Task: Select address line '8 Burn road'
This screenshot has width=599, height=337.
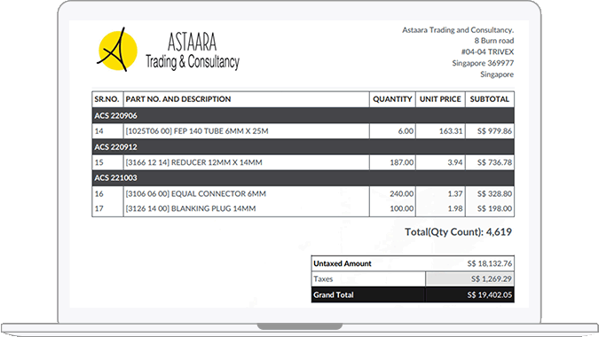Action: point(494,41)
